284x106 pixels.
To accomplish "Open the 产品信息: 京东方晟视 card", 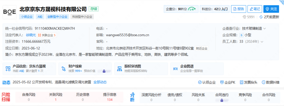I will tap(29, 69).
